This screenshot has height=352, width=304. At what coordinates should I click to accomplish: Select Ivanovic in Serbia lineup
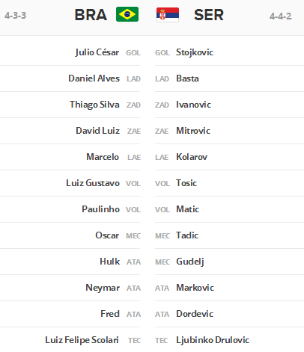pos(193,105)
